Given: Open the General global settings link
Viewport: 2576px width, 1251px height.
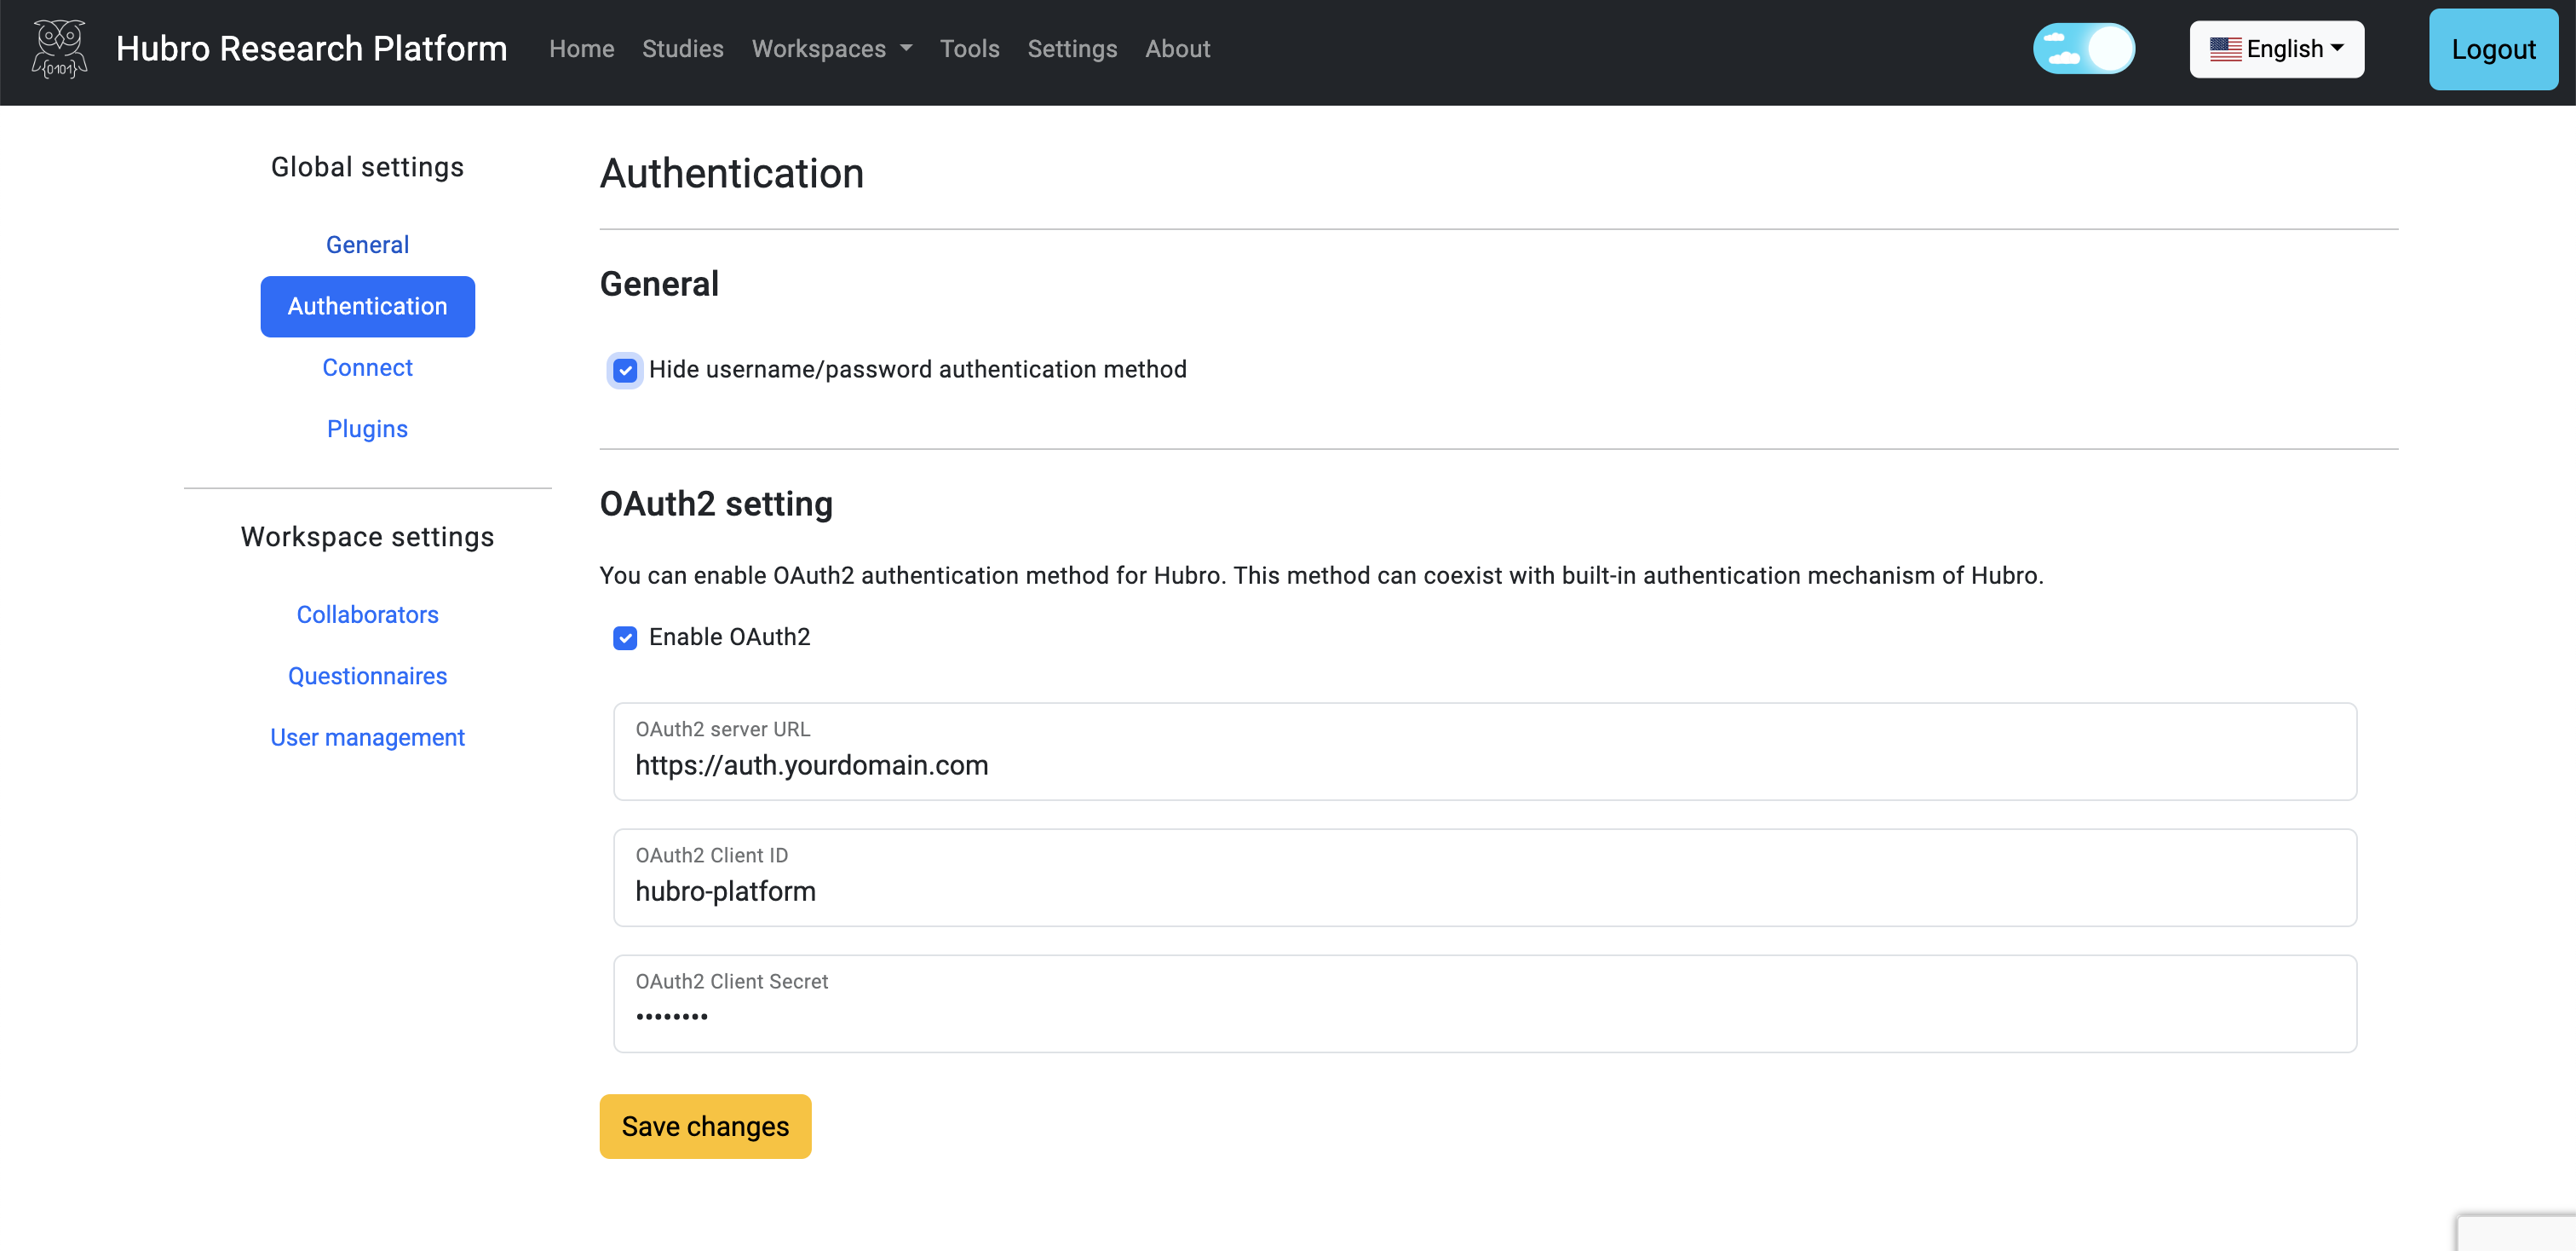Looking at the screenshot, I should [367, 245].
